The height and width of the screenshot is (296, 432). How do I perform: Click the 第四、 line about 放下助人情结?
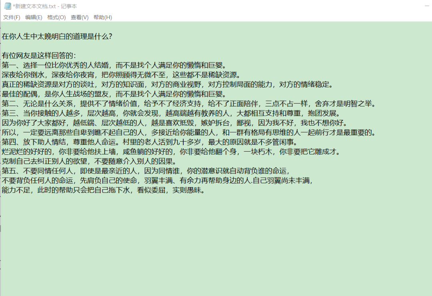click(x=160, y=141)
